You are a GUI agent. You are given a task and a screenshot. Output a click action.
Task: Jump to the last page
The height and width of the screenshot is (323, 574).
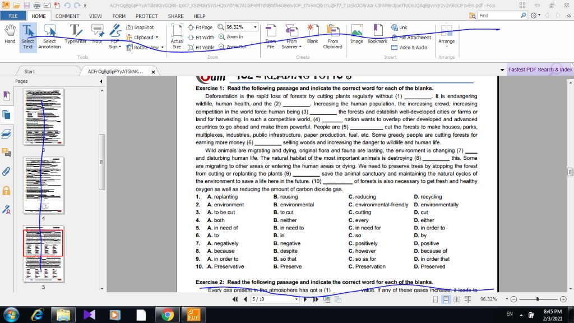[316, 299]
